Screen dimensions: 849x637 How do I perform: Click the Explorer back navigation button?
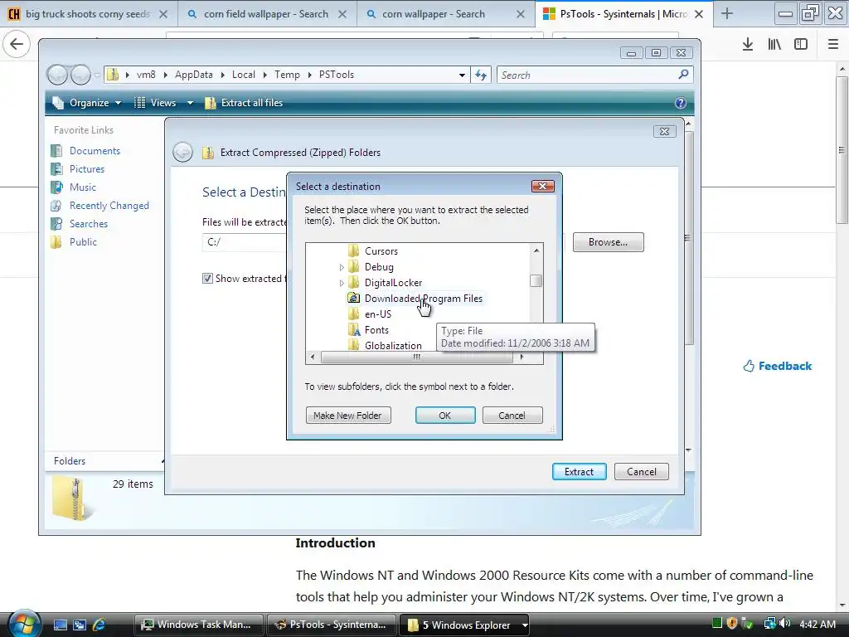(x=57, y=75)
